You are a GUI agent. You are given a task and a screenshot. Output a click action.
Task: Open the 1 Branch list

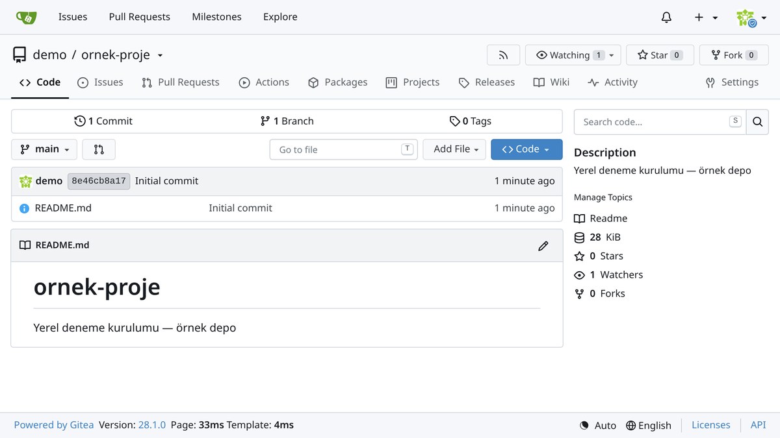pos(287,121)
